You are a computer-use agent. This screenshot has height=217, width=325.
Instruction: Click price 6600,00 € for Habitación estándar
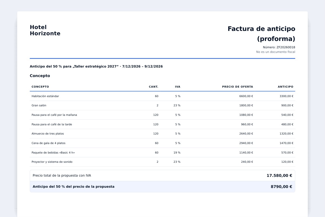(x=246, y=96)
